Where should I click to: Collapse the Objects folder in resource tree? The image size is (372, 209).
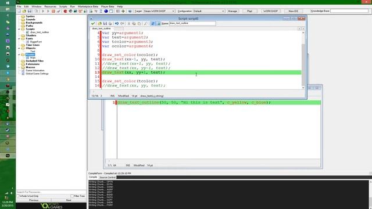click(x=19, y=48)
